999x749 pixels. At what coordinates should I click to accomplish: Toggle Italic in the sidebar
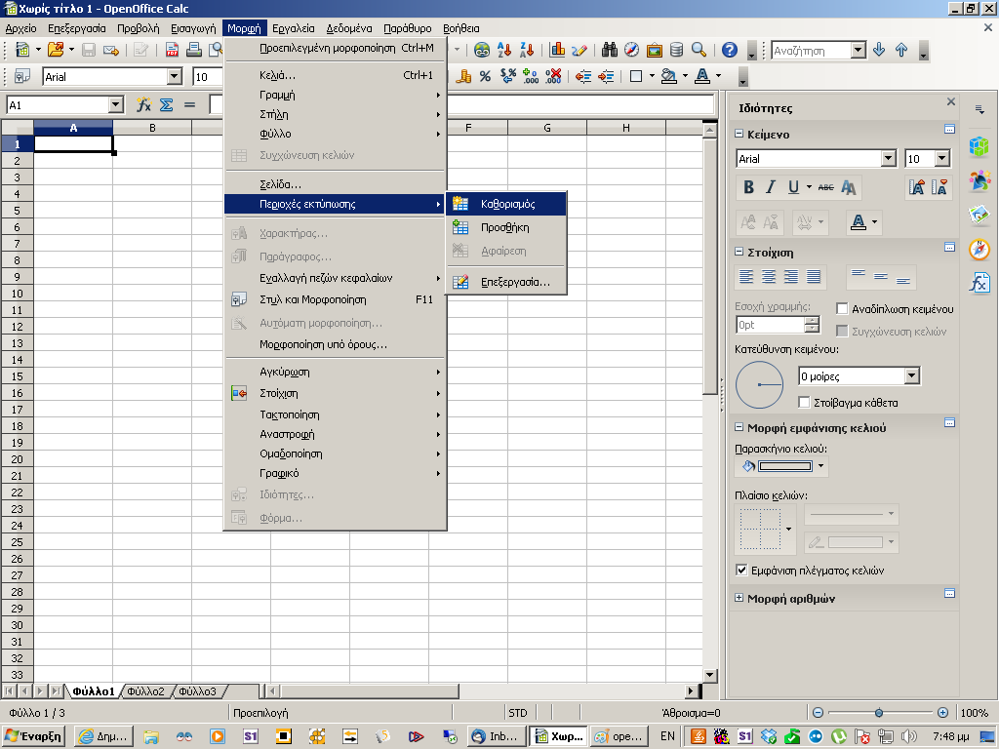[x=771, y=187]
